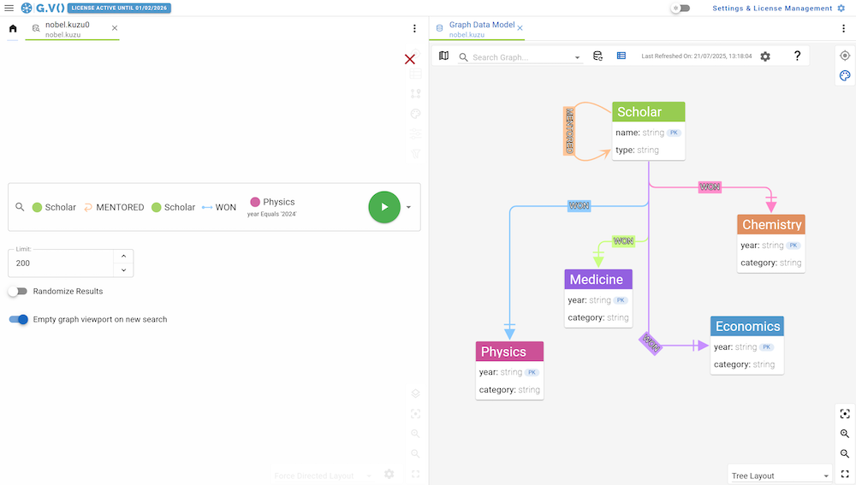Disable Empty graph viewport on new search

tap(18, 320)
